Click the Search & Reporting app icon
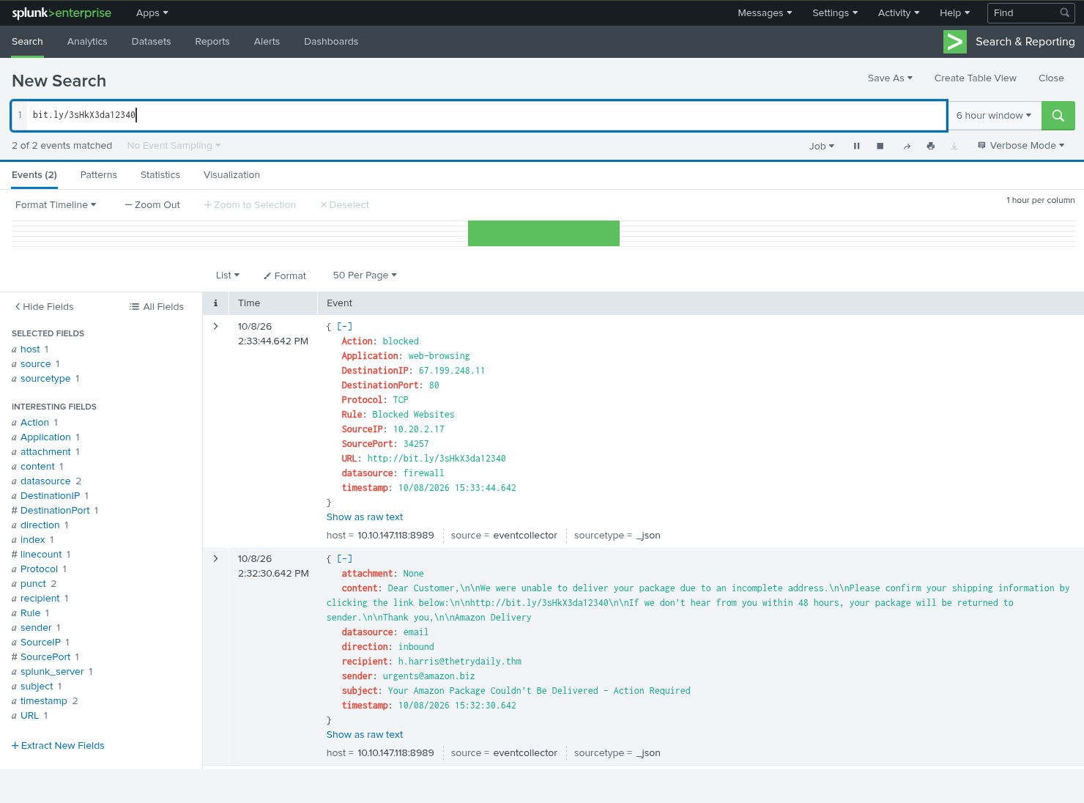The height and width of the screenshot is (803, 1084). coord(955,42)
